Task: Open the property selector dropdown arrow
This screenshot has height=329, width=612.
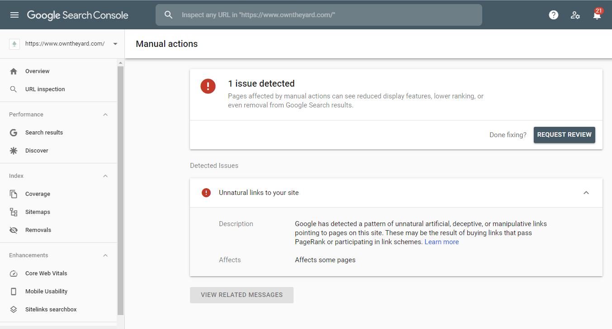Action: click(x=115, y=44)
